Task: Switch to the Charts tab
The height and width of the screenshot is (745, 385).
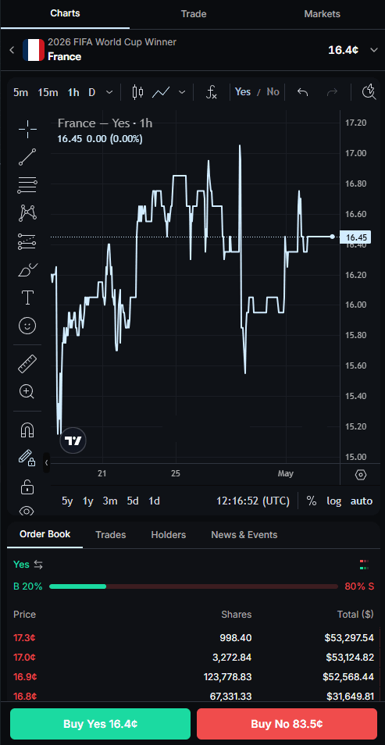Action: [65, 13]
